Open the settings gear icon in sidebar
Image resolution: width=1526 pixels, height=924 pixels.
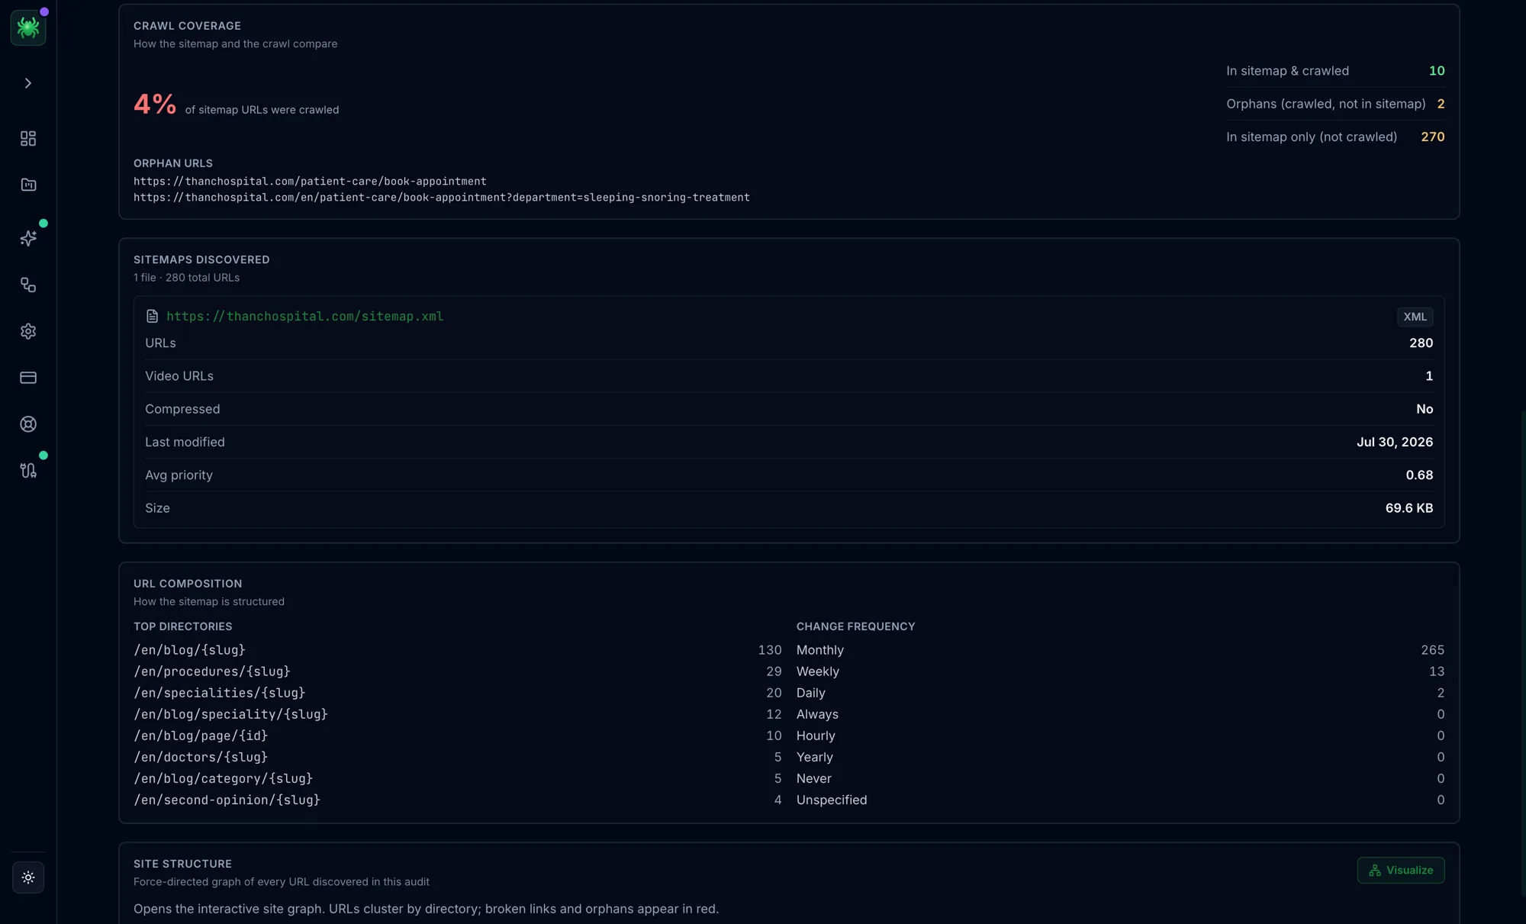(x=28, y=331)
